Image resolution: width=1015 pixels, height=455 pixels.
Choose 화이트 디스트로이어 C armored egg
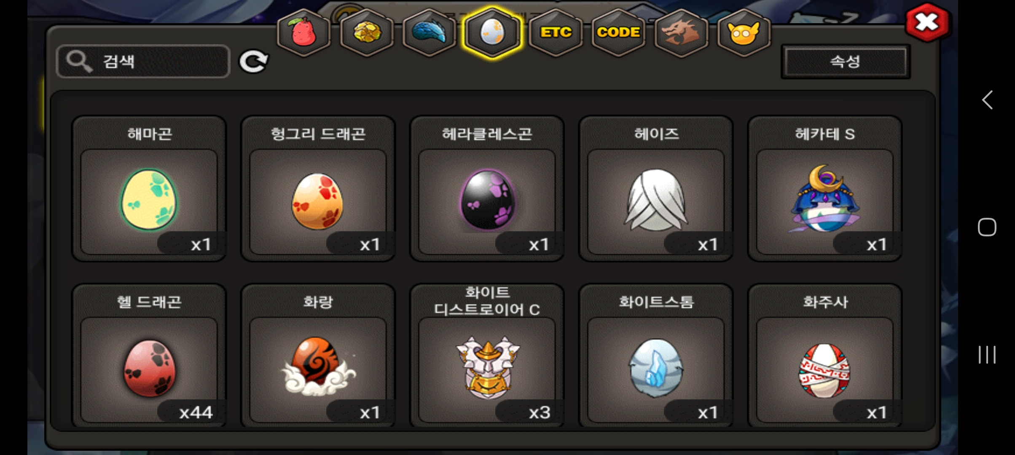[487, 356]
